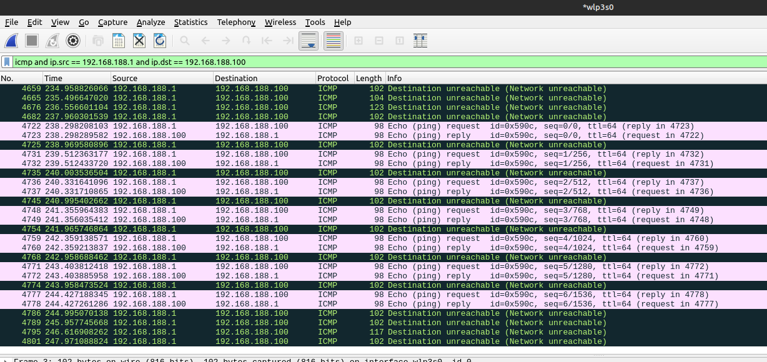Click resize columns toolbar icon
This screenshot has height=362, width=767.
(420, 41)
